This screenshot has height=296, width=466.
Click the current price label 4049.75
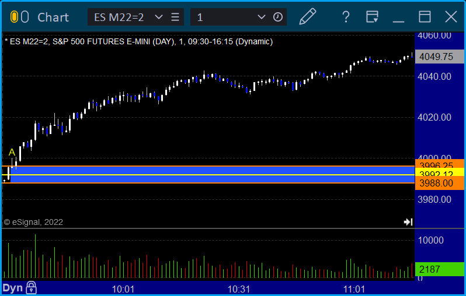439,57
